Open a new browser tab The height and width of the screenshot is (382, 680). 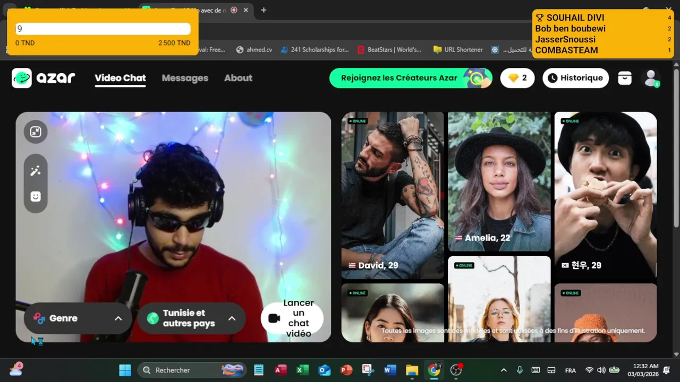click(263, 10)
